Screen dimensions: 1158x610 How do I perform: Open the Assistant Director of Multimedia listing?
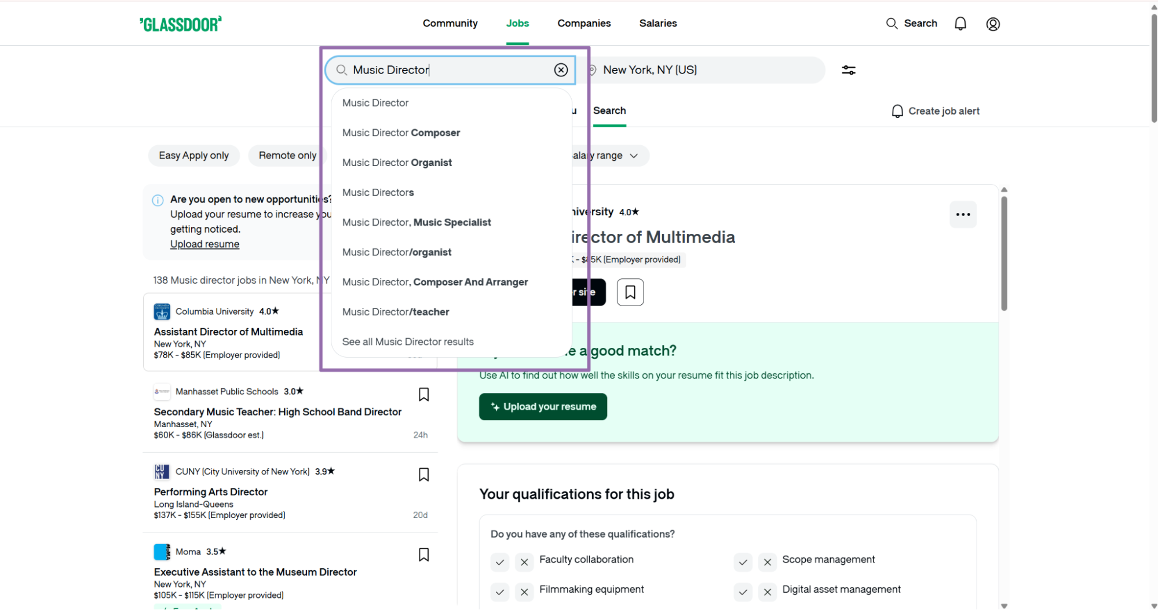[228, 332]
